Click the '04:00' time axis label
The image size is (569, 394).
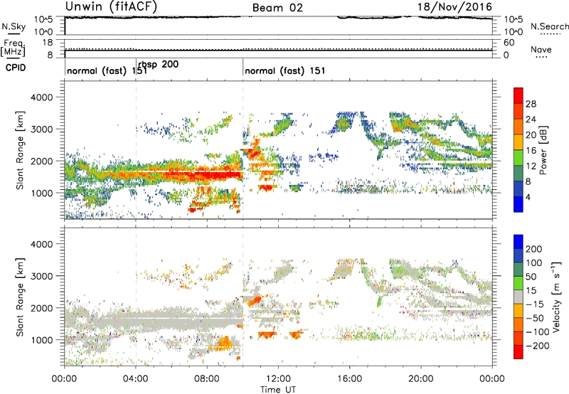click(136, 379)
